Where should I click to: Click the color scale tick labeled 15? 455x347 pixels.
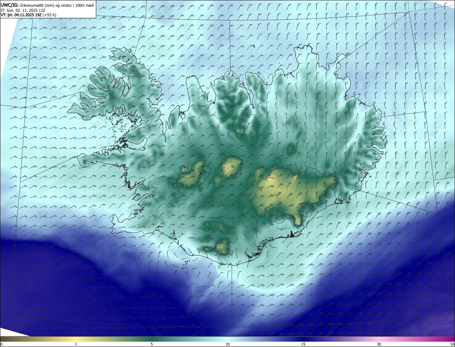point(303,344)
